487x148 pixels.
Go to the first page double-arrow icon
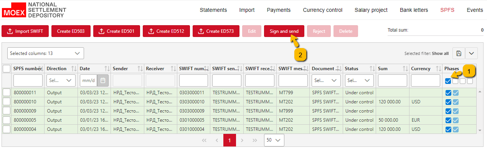coord(204,140)
